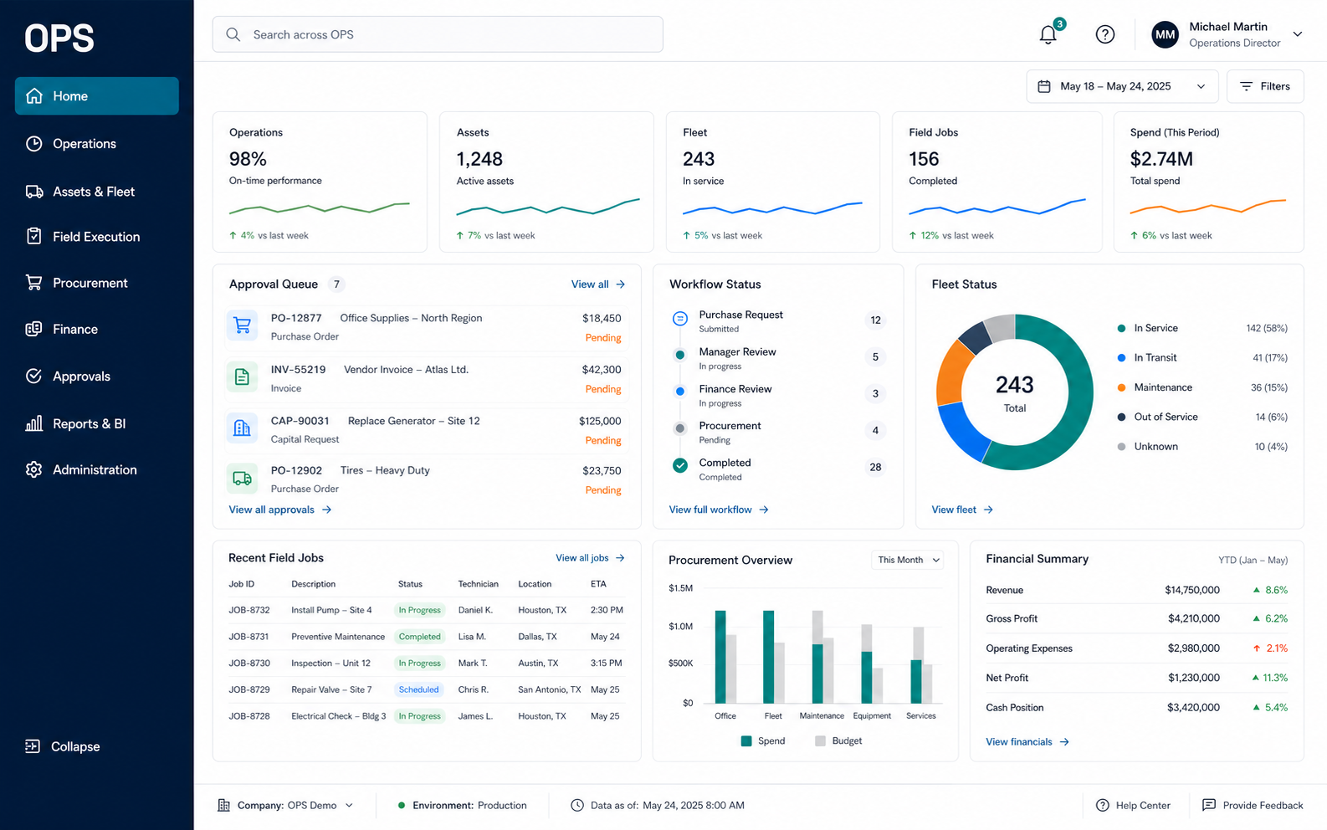1327x830 pixels.
Task: Open the View financials link
Action: tap(1027, 742)
